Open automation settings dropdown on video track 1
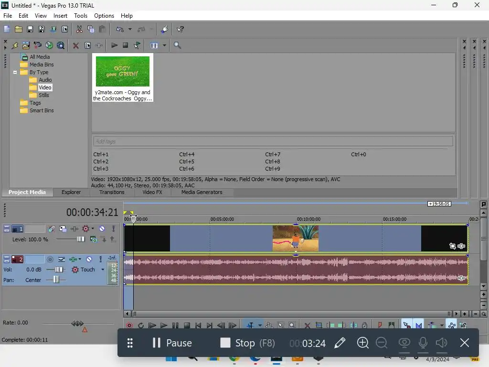Image resolution: width=489 pixels, height=367 pixels. click(x=93, y=229)
